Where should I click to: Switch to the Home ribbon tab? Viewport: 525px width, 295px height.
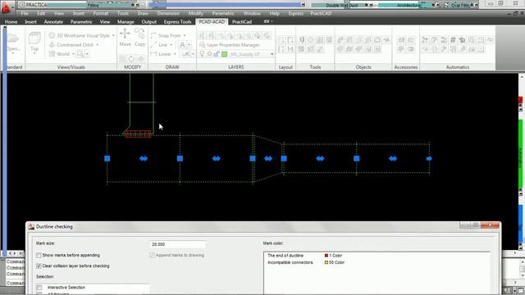coord(11,22)
